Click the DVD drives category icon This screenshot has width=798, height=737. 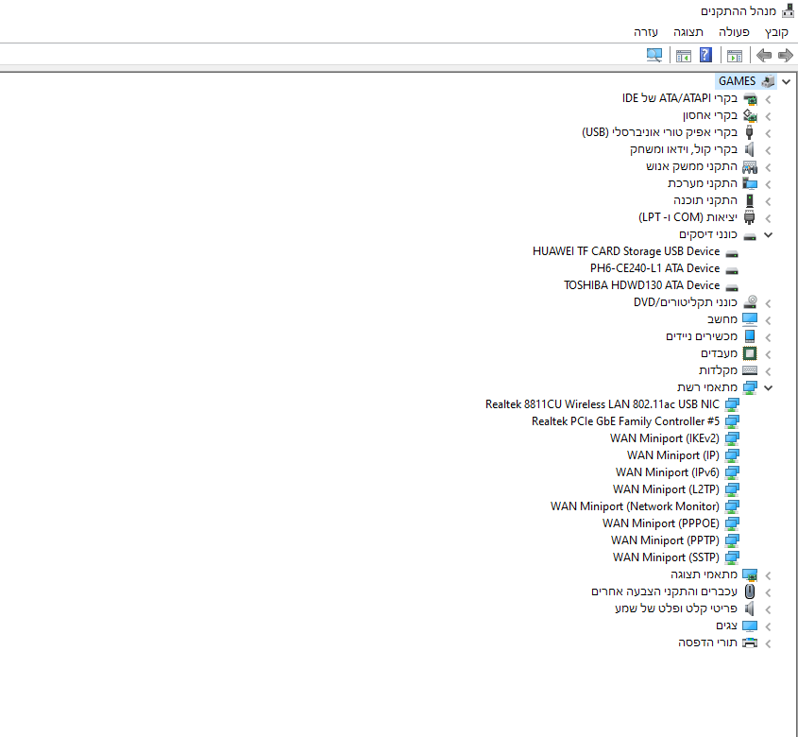pyautogui.click(x=750, y=302)
